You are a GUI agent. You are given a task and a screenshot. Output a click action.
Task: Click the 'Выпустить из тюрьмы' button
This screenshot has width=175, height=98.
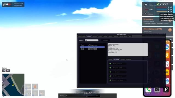[118, 80]
